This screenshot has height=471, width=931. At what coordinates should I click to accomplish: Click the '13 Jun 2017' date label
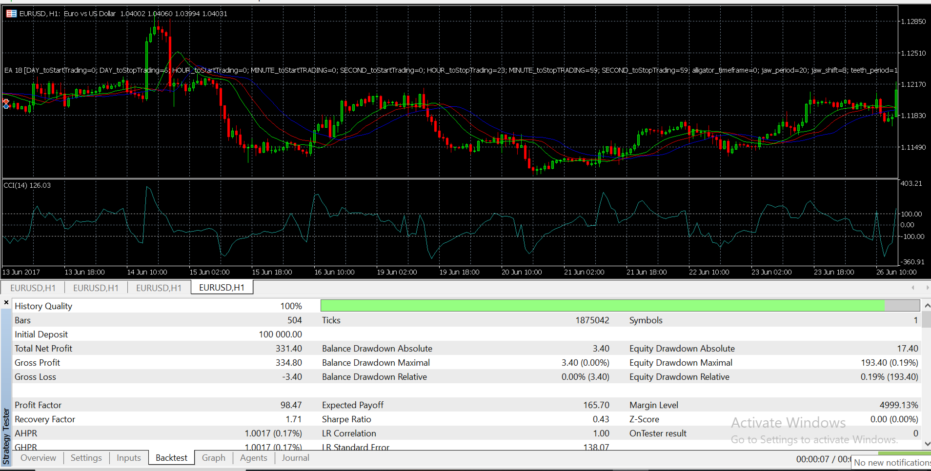click(21, 272)
